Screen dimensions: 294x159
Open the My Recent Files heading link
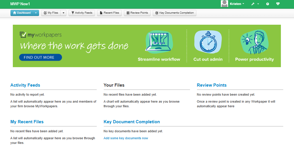coord(27,122)
